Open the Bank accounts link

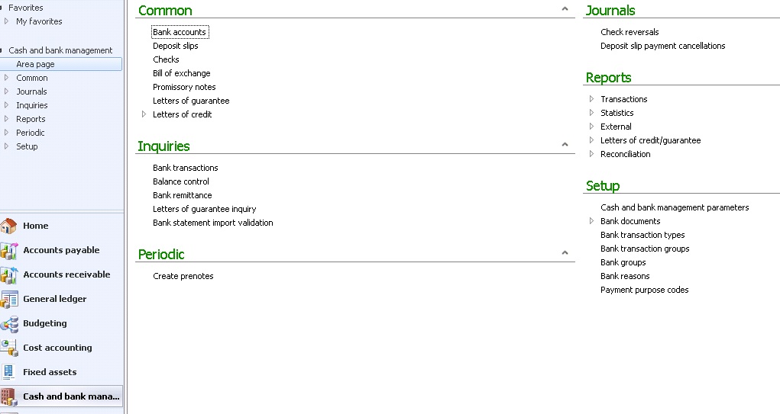[x=180, y=32]
